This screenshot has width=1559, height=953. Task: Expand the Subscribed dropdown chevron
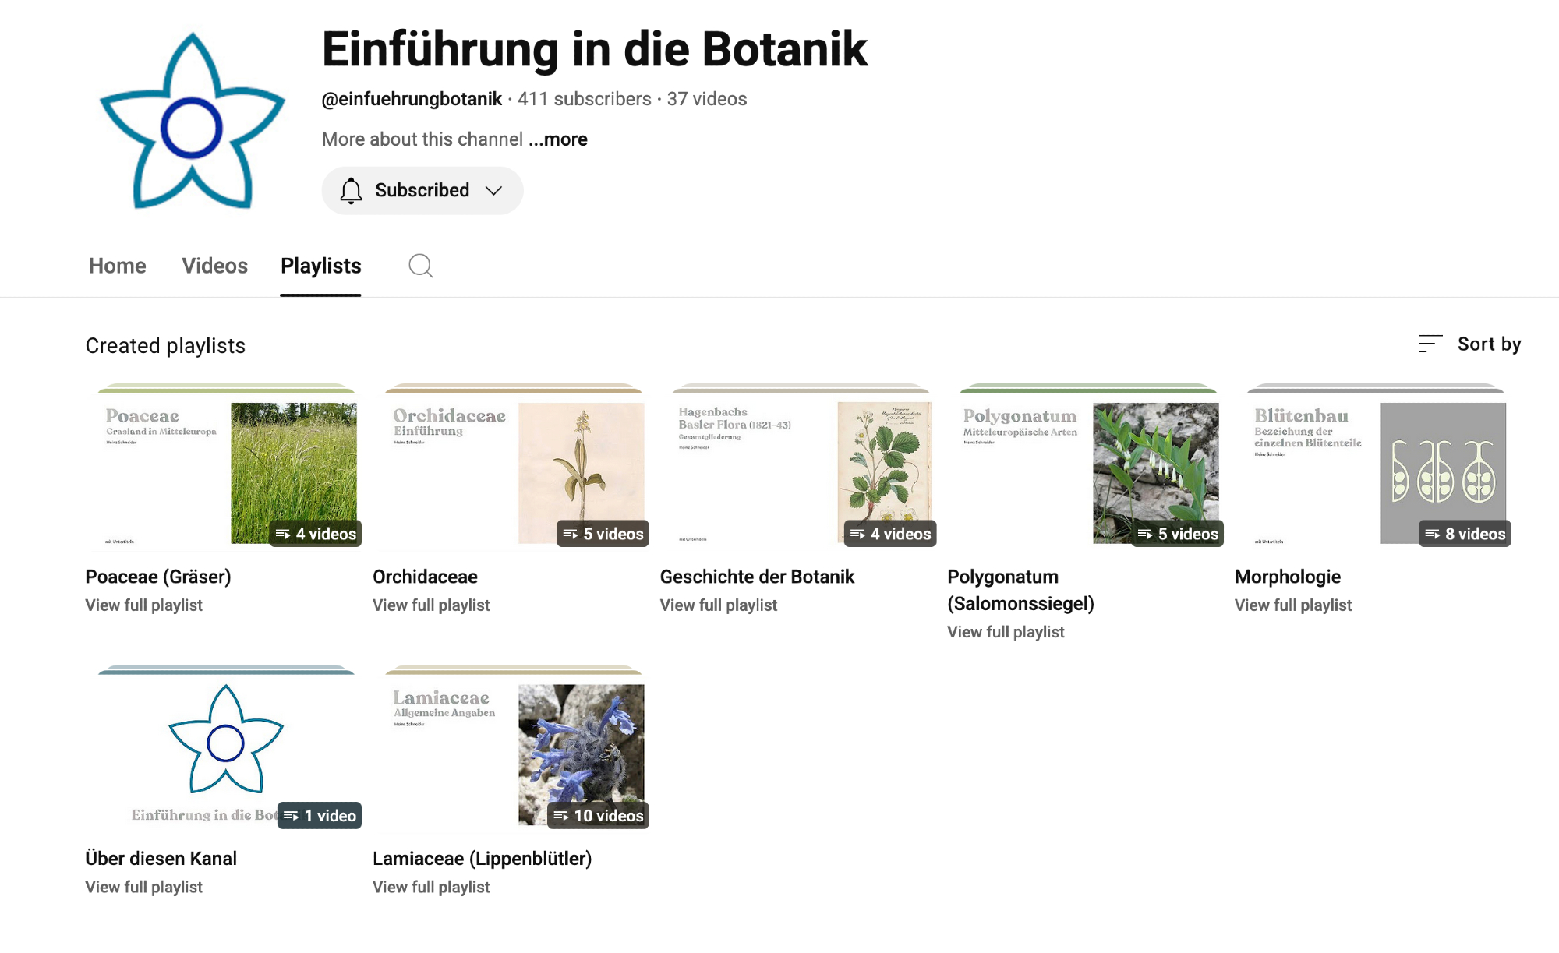pyautogui.click(x=493, y=191)
